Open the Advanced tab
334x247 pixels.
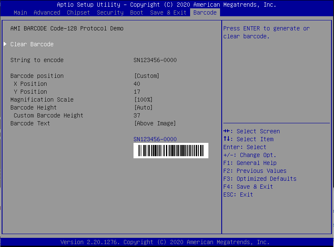click(x=47, y=12)
